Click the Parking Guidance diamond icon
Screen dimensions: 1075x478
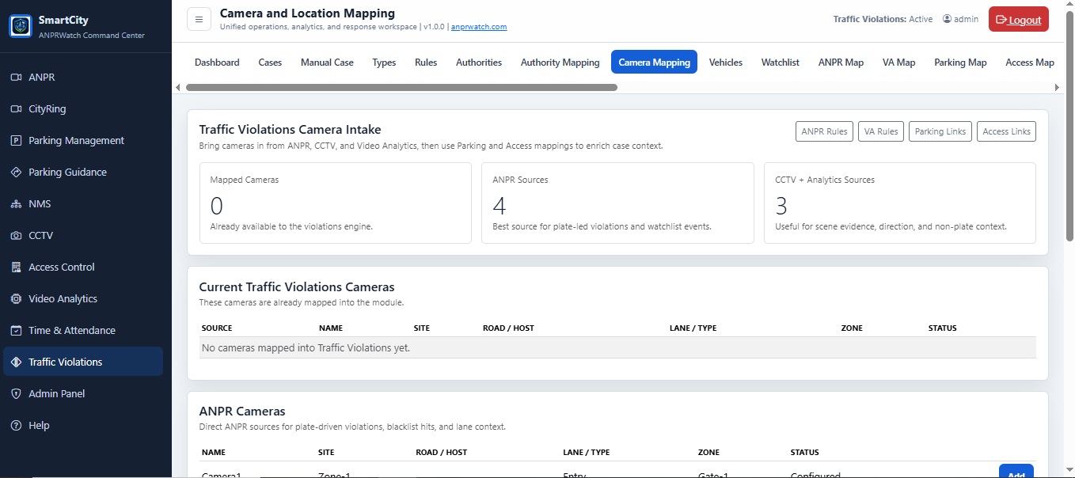[x=16, y=173]
